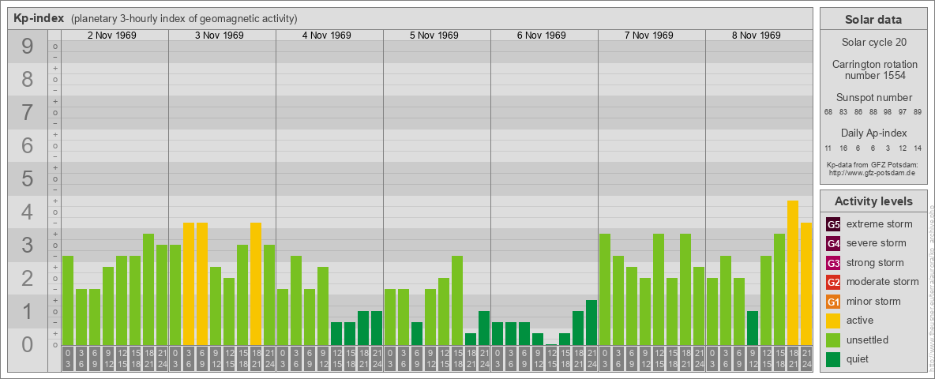This screenshot has width=935, height=379.
Task: Click the 'Activity levels' panel heading
Action: point(873,201)
